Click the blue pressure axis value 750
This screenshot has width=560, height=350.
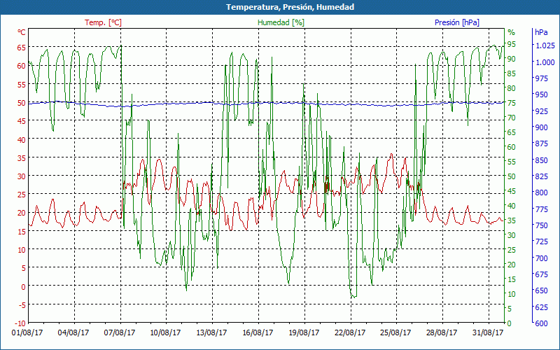click(541, 225)
